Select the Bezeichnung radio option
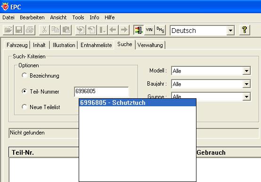This screenshot has height=182, width=261. coord(24,75)
